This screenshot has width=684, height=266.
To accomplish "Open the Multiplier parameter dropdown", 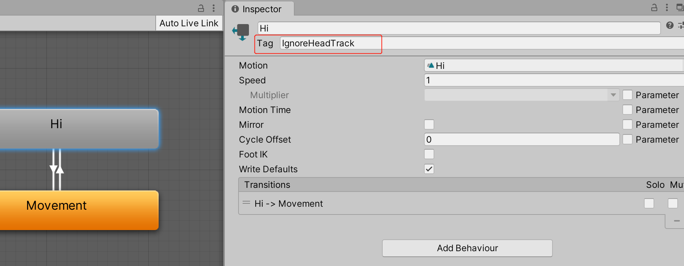I will click(522, 95).
